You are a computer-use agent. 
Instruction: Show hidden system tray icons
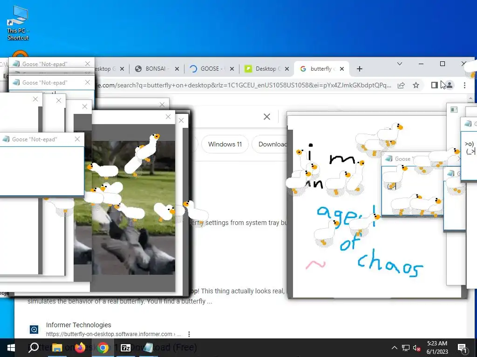tap(394, 348)
